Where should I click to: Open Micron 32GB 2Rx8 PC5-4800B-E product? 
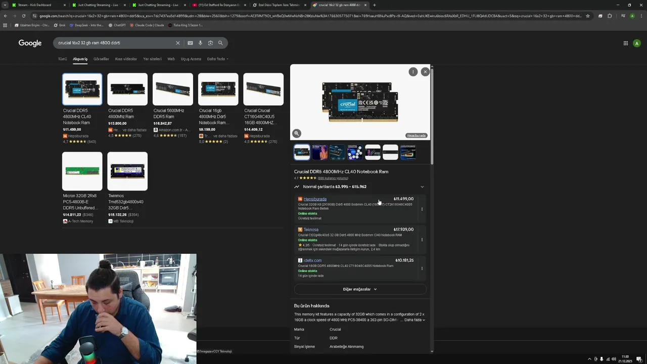(82, 188)
